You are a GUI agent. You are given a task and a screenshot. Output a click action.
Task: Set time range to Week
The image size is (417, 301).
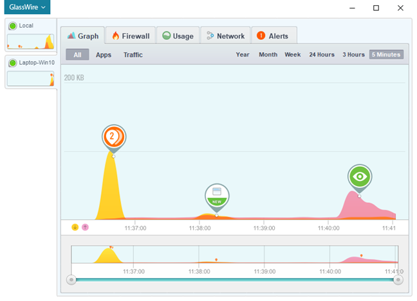293,55
